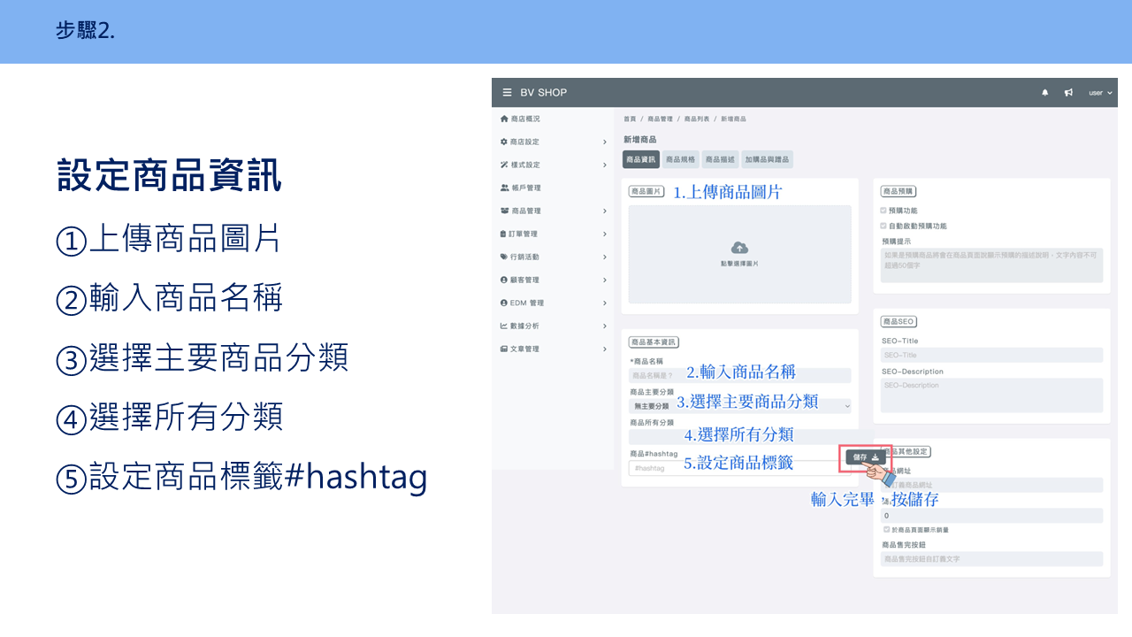
Task: Click the gear icon for 商店設定
Action: [504, 142]
